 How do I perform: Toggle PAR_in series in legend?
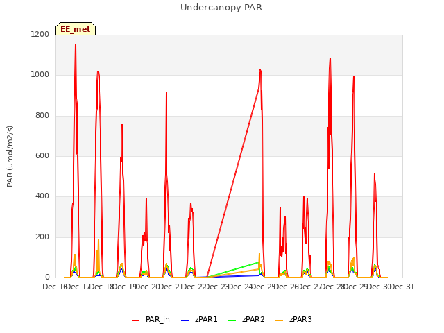[151, 319]
